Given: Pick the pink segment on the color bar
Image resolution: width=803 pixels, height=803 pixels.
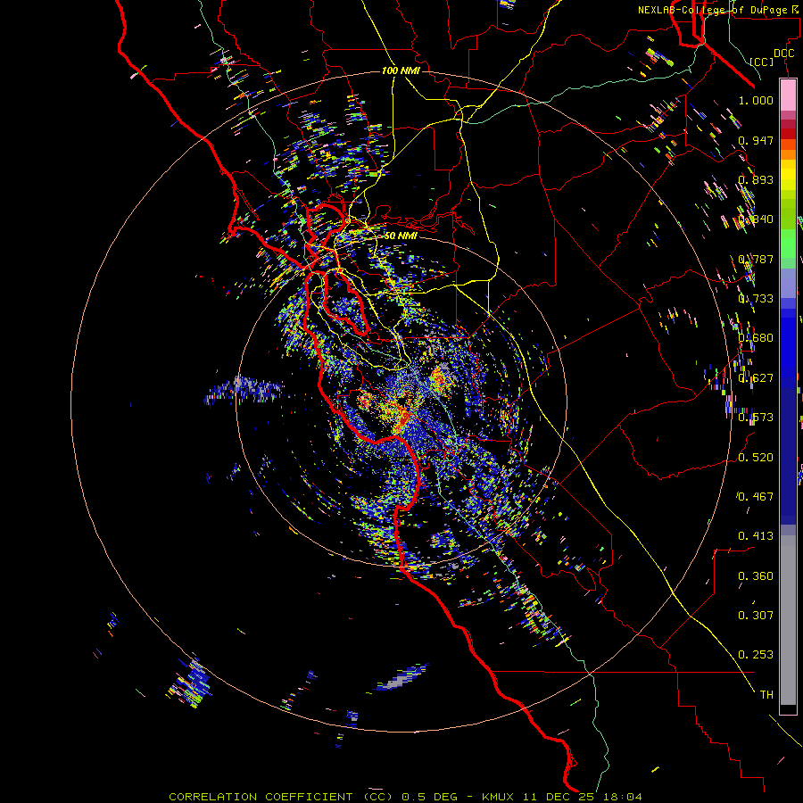Looking at the screenshot, I should tap(788, 95).
